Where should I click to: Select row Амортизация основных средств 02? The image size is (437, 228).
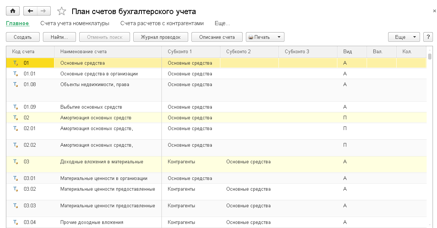tap(96, 118)
